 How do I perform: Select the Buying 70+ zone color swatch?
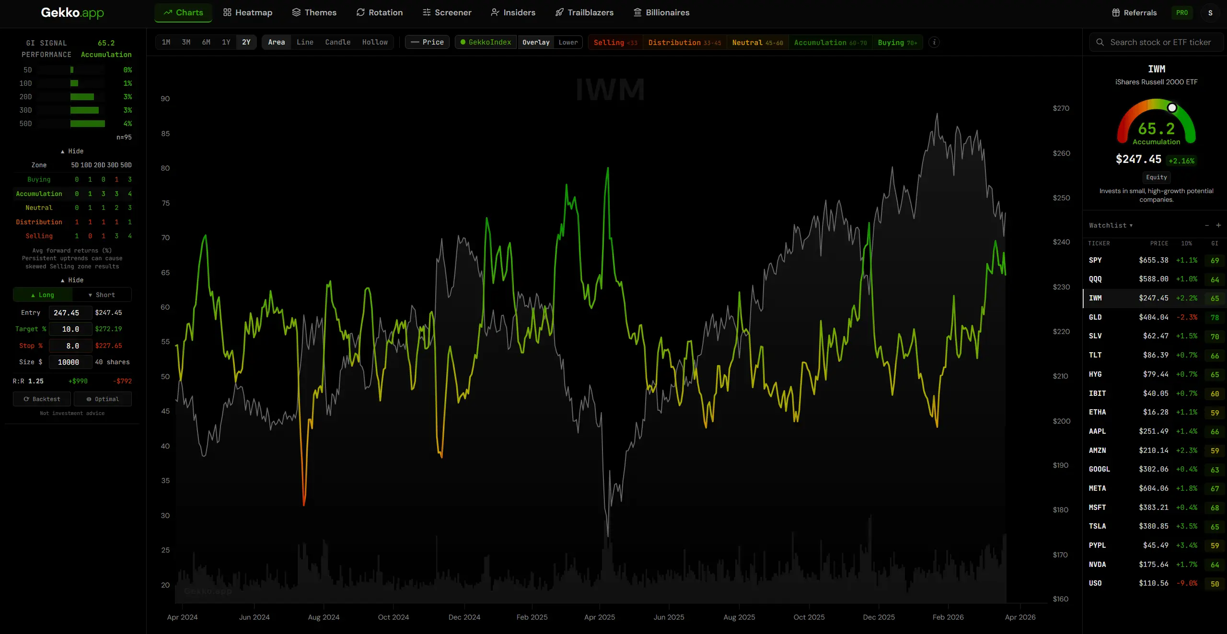coord(897,42)
